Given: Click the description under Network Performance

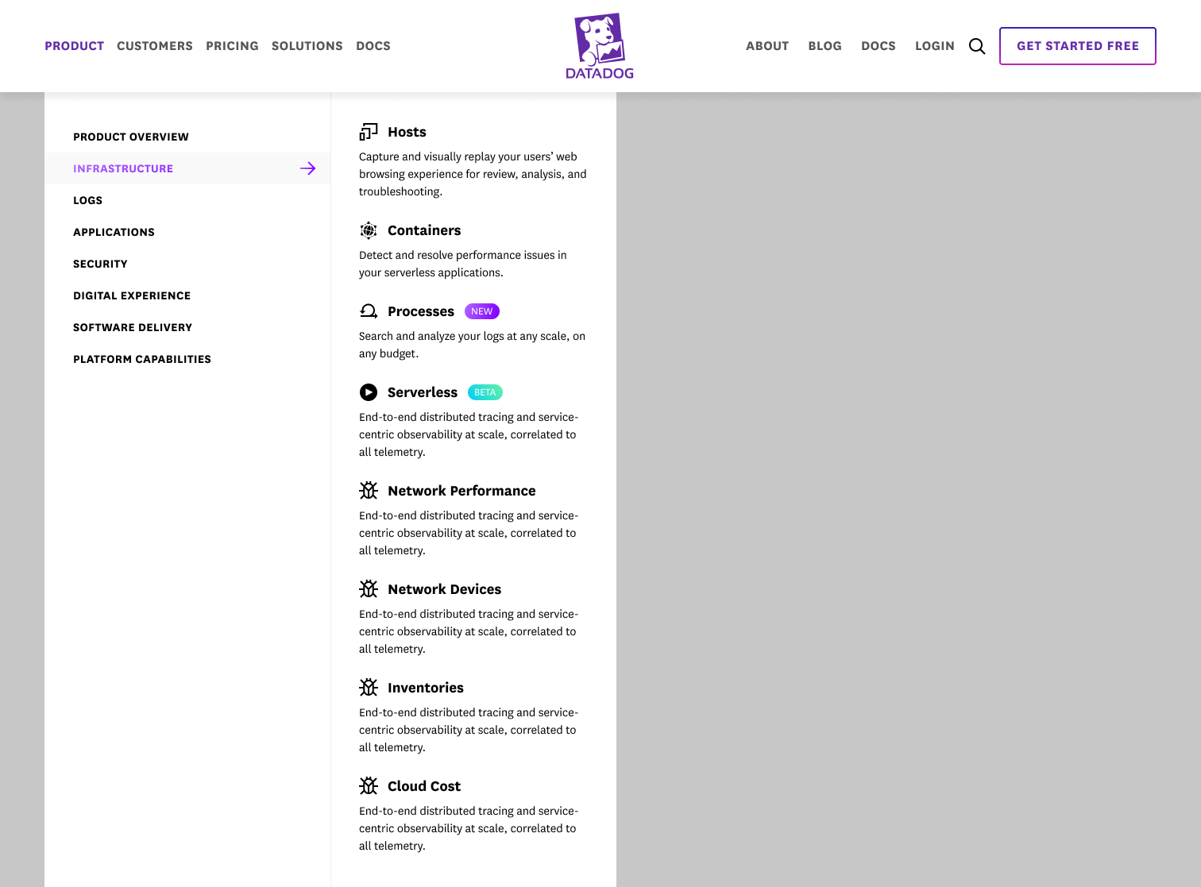Looking at the screenshot, I should [x=469, y=533].
